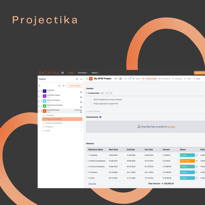Click the add member icon beside New Project
The image size is (205, 205).
click(x=59, y=86)
